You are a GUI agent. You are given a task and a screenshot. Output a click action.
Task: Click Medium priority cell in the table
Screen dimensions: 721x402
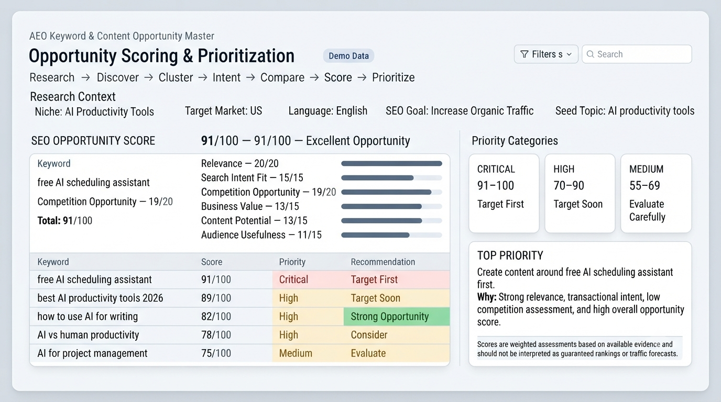pos(308,353)
